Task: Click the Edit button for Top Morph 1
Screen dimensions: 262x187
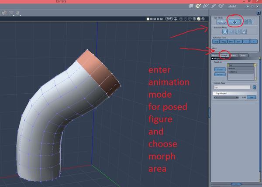Action: tap(252, 97)
